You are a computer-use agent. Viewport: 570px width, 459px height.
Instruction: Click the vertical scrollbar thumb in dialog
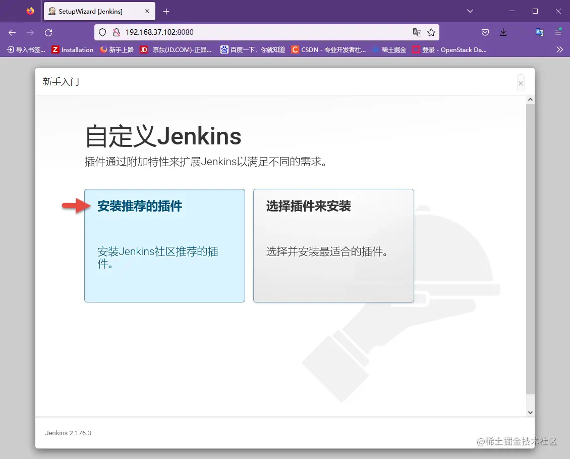point(530,249)
